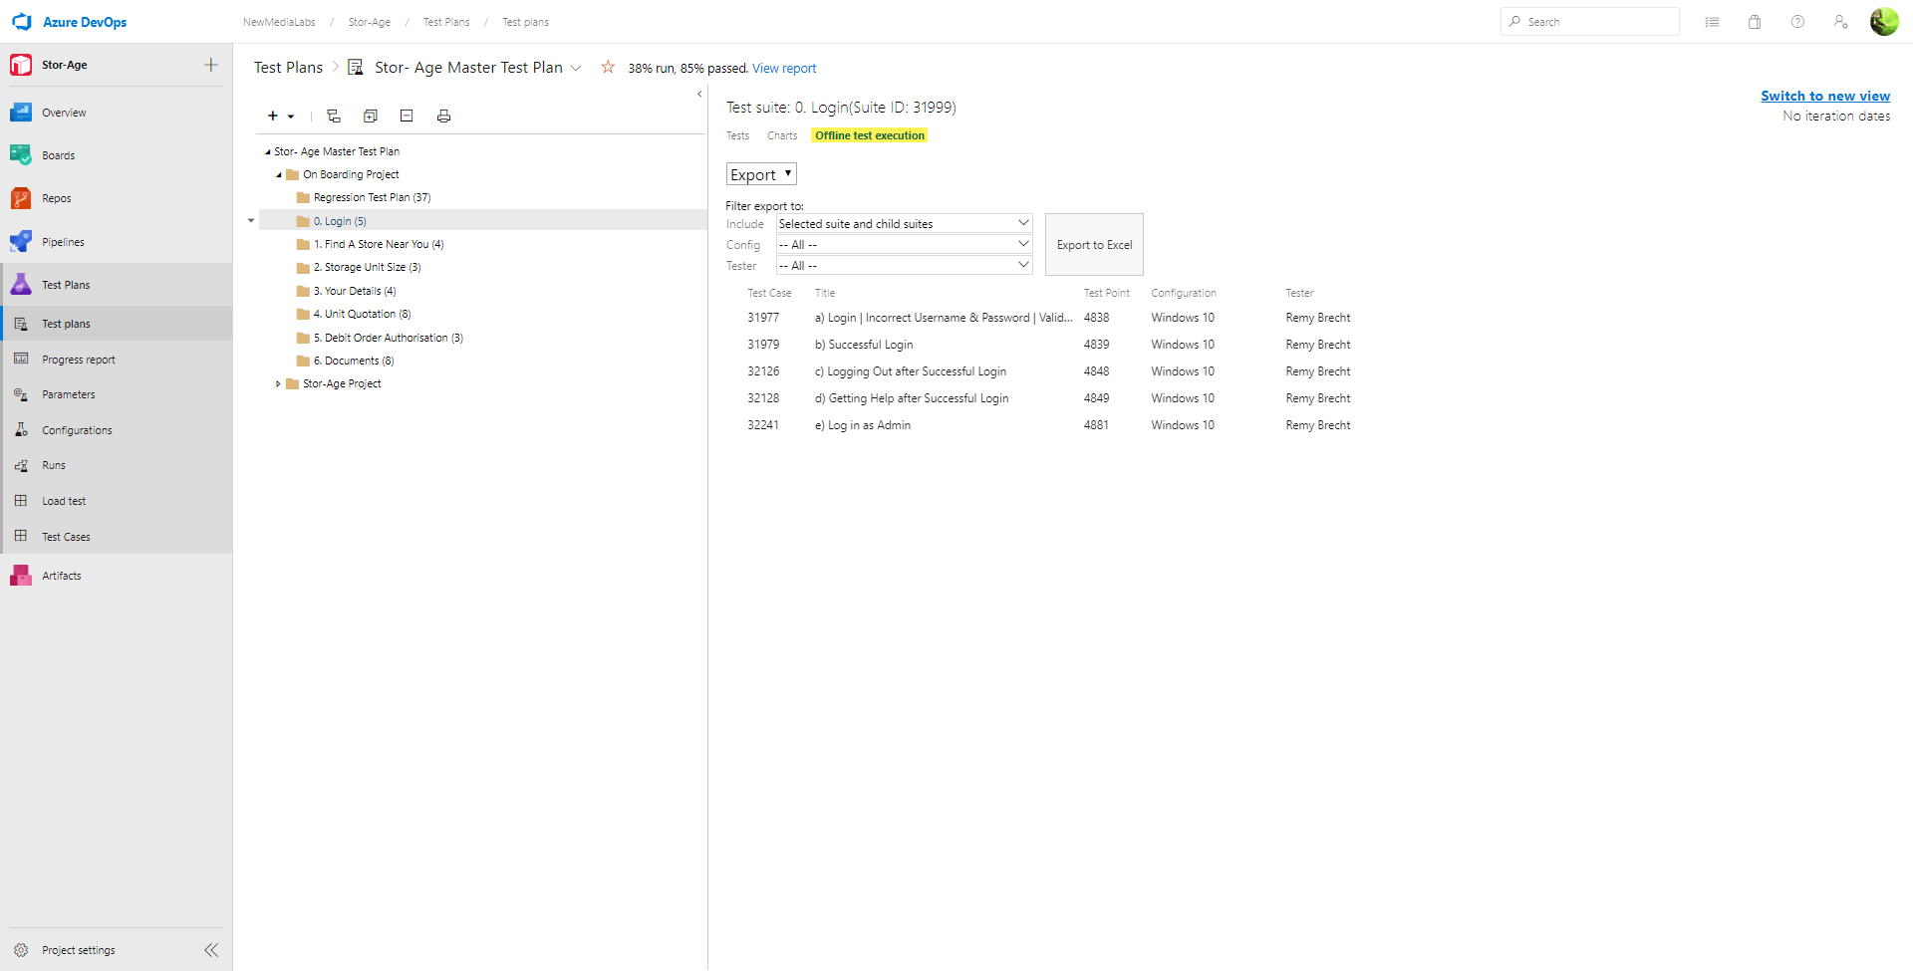Open the User settings icon
Image resolution: width=1913 pixels, height=971 pixels.
coord(1840,22)
